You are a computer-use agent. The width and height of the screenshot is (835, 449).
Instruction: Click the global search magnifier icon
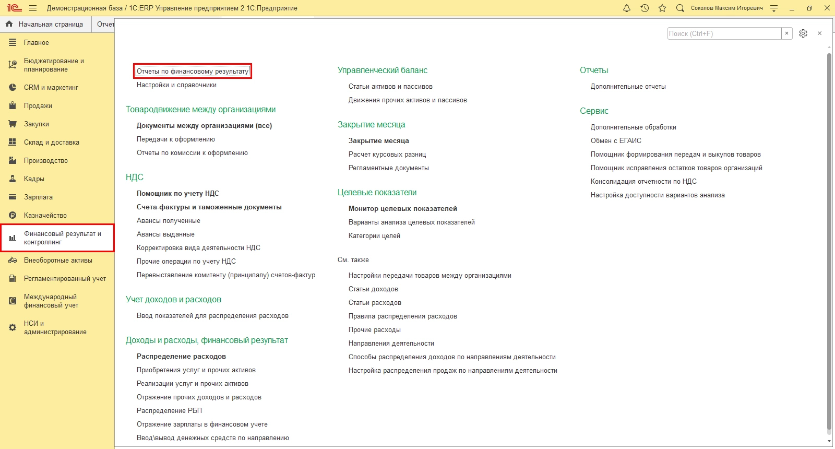[x=680, y=8]
